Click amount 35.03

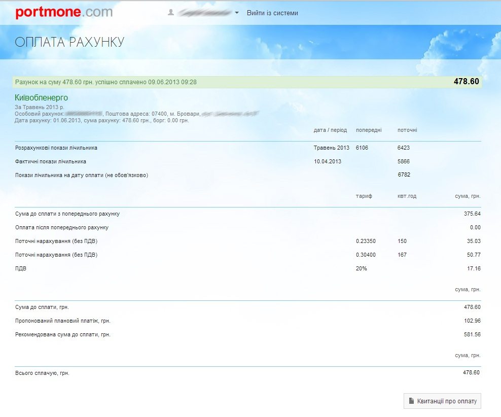point(474,241)
